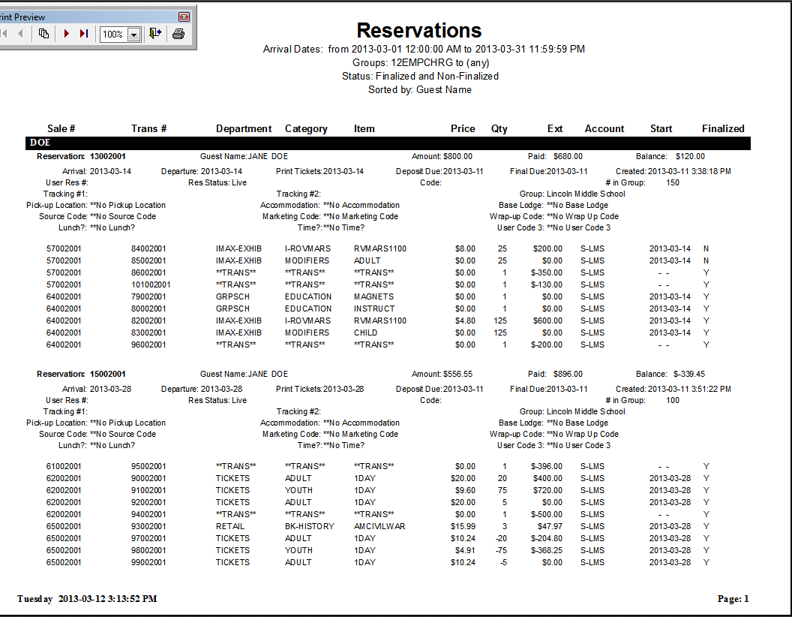Image resolution: width=792 pixels, height=617 pixels.
Task: Select the Sale # column header
Action: point(61,128)
